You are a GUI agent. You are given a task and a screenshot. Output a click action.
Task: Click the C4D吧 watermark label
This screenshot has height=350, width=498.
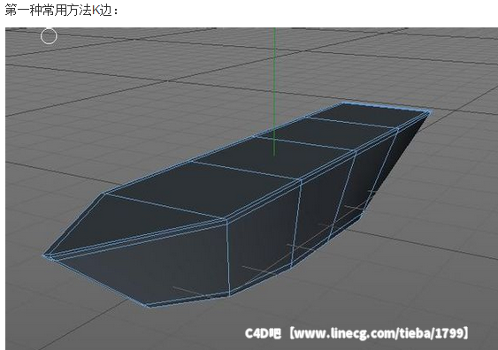click(263, 333)
